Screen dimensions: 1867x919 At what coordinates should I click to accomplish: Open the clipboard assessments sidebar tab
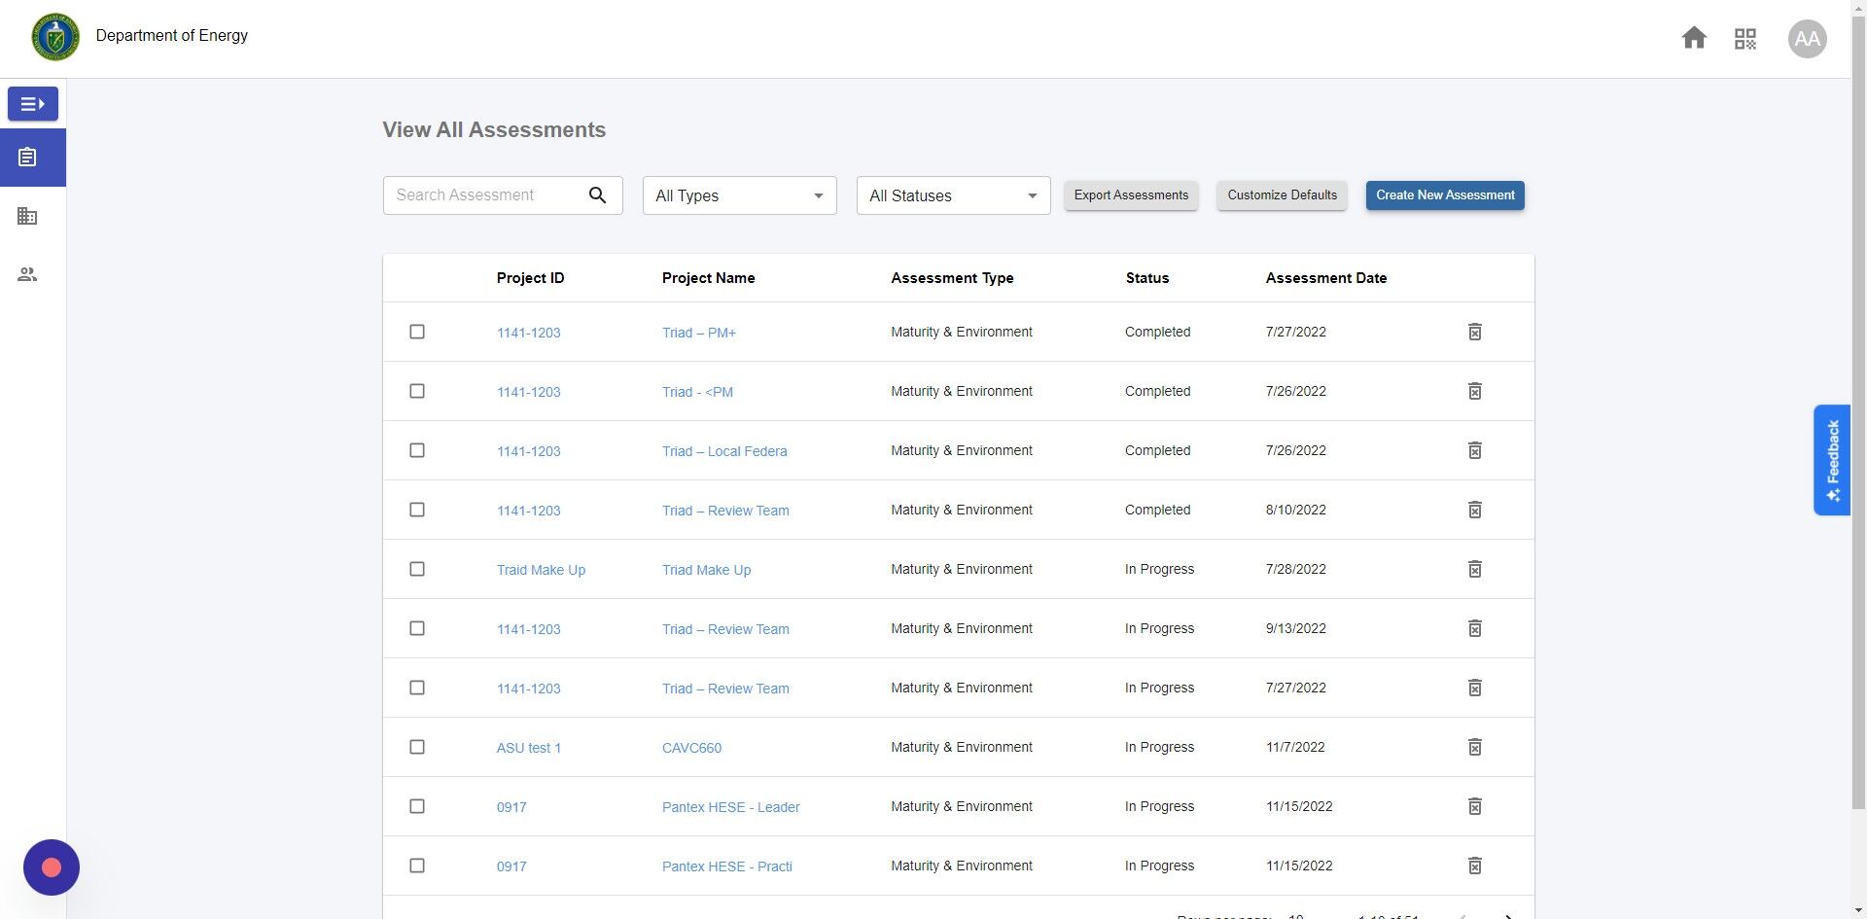[27, 158]
